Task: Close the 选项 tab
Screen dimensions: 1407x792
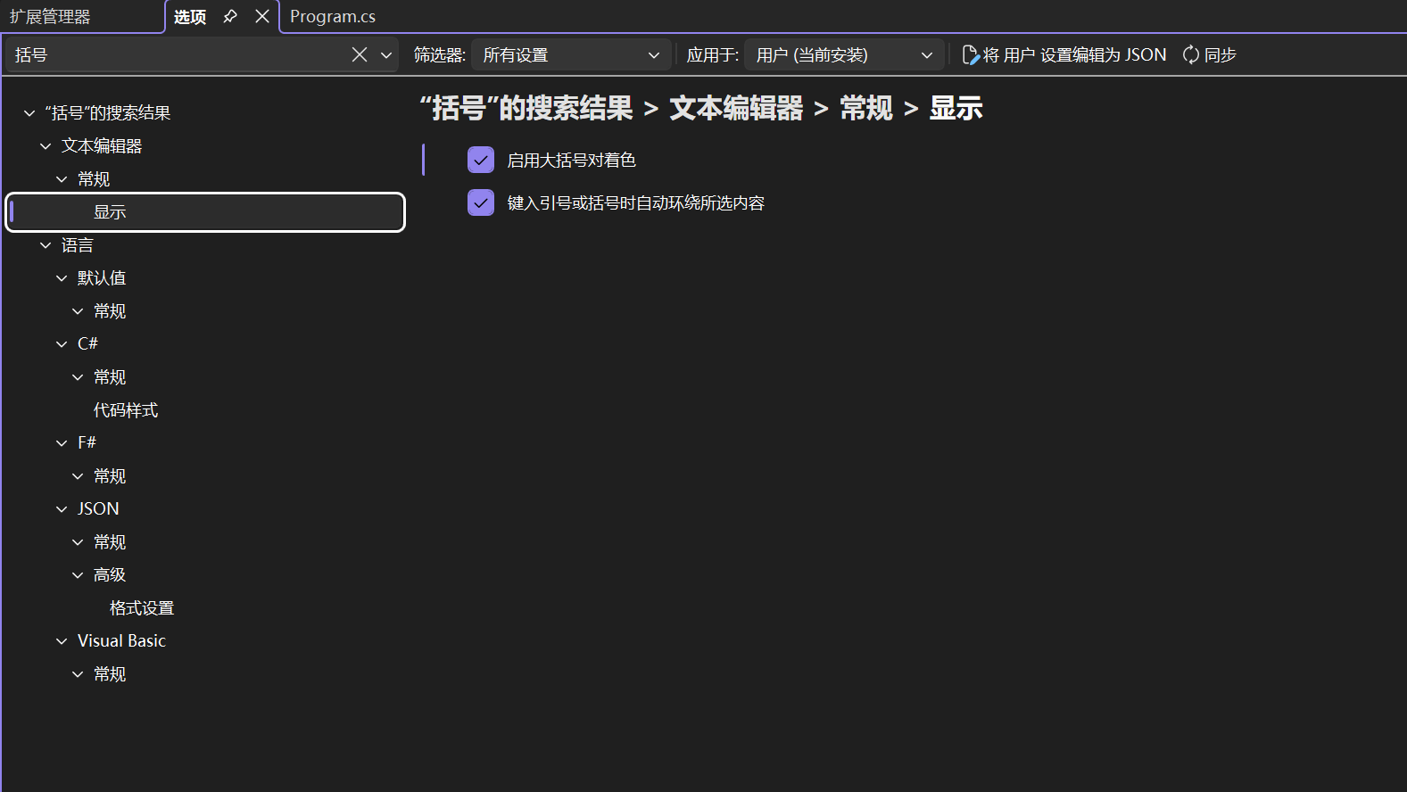Action: pos(262,16)
